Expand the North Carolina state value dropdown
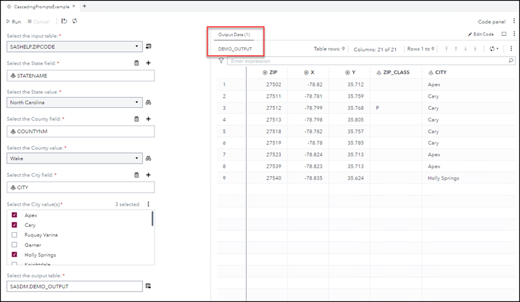This screenshot has height=302, width=520. [x=137, y=102]
